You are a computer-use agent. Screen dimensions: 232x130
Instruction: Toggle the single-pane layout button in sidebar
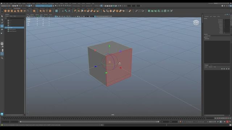[x=2, y=44]
